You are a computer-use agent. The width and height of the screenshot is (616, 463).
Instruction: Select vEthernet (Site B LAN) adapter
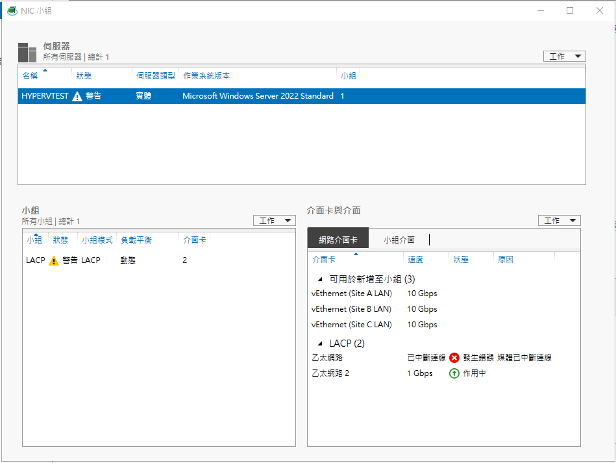click(x=443, y=309)
